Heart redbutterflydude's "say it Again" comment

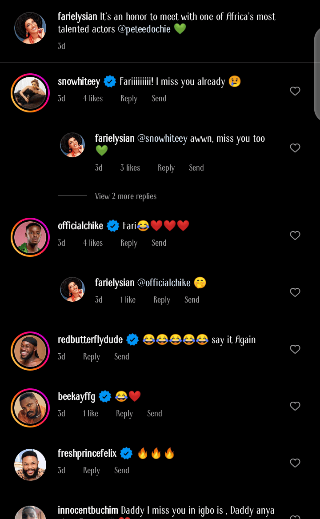click(295, 349)
